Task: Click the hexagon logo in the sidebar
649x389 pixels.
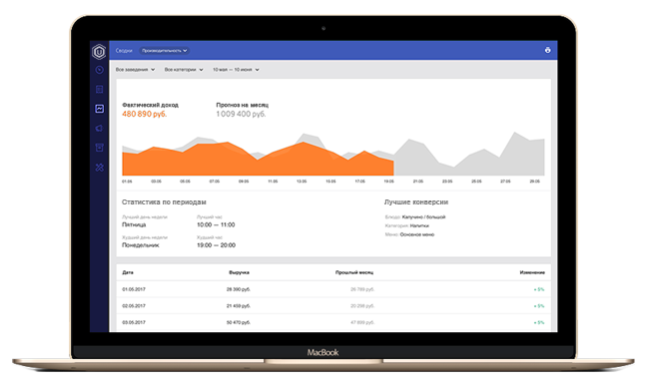Action: pos(99,52)
